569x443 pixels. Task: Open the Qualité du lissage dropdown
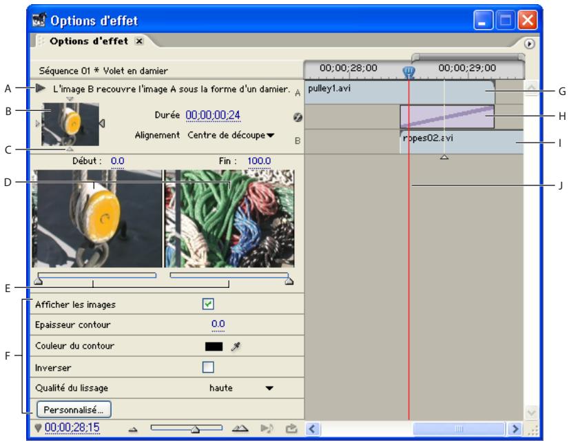(269, 388)
